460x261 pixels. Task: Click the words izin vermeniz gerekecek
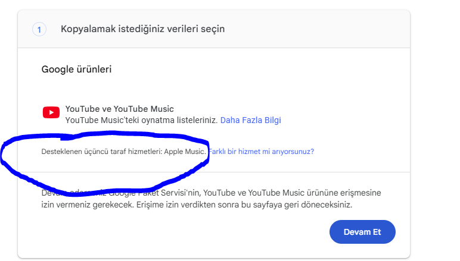tap(88, 205)
